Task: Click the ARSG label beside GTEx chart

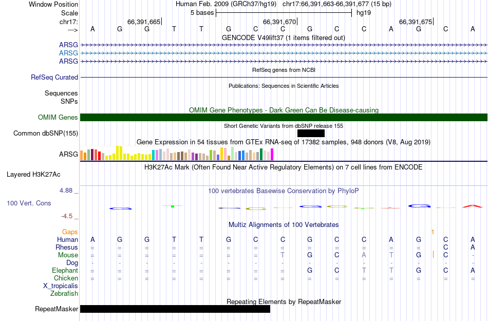Action: [68, 154]
